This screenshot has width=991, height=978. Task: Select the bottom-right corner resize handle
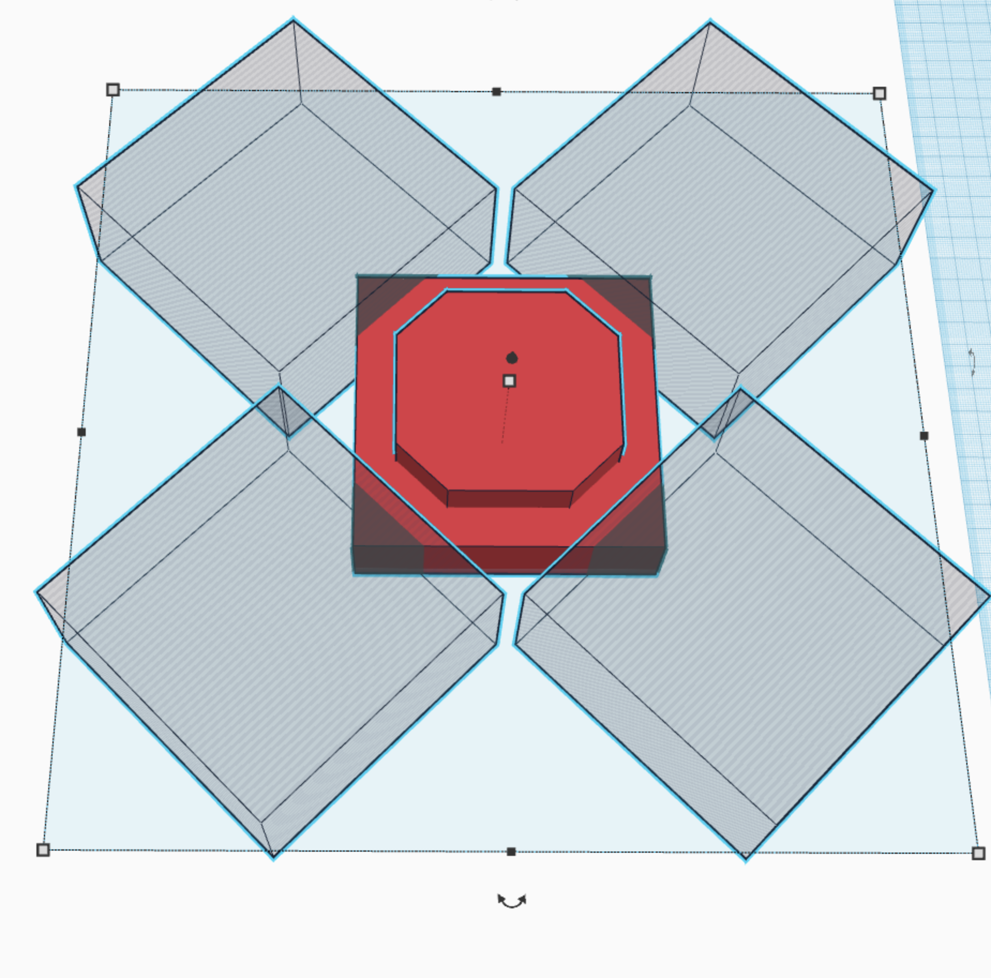click(x=978, y=853)
